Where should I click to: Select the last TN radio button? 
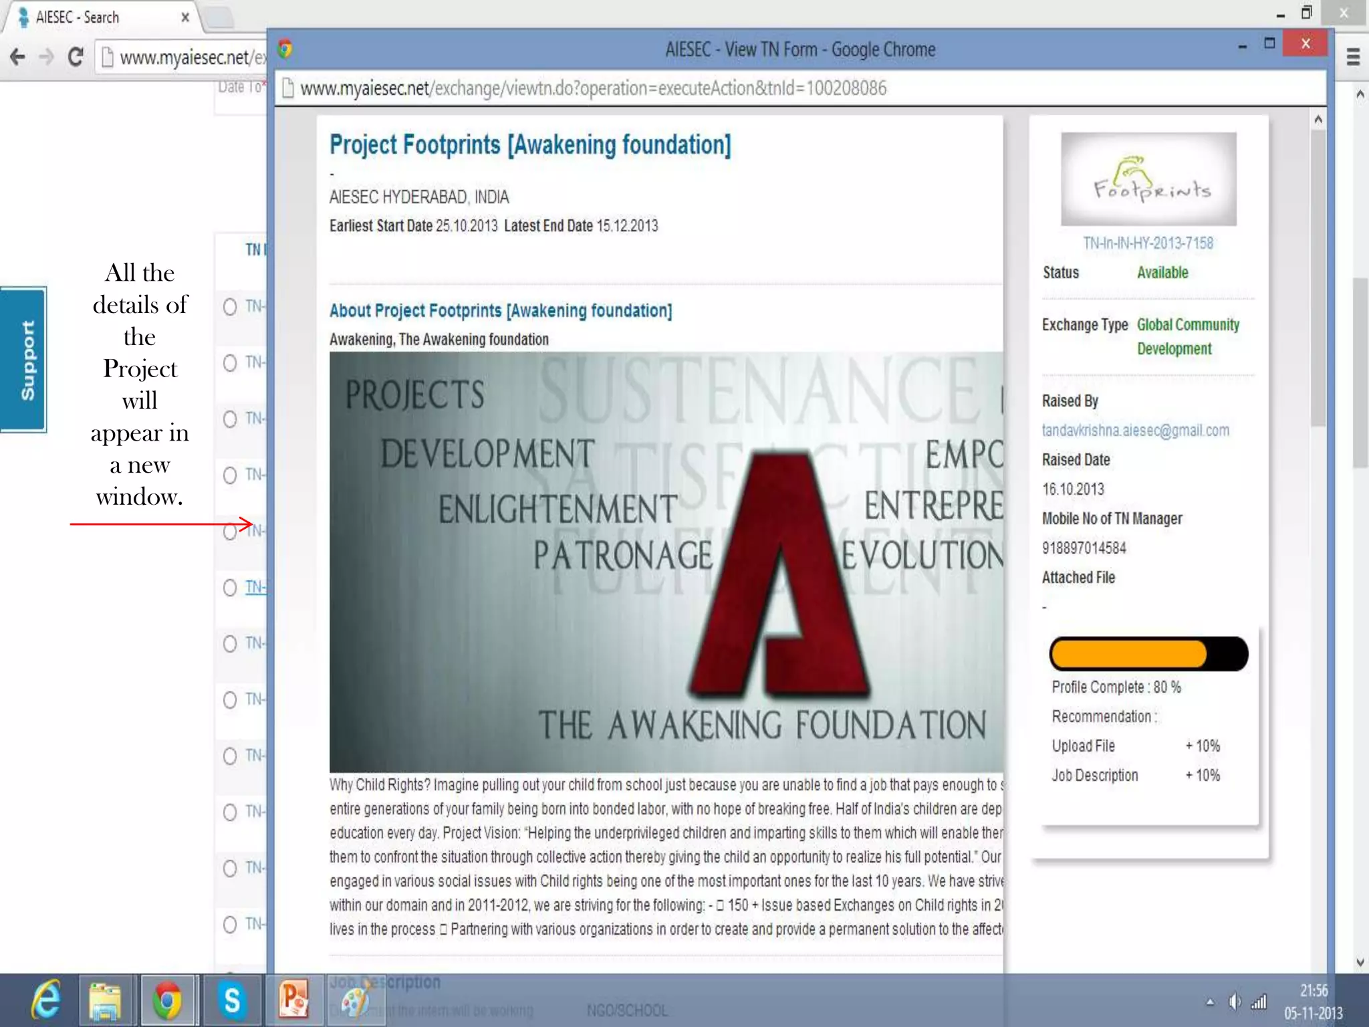tap(230, 925)
